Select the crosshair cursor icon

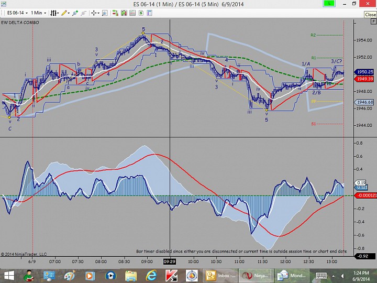94,13
